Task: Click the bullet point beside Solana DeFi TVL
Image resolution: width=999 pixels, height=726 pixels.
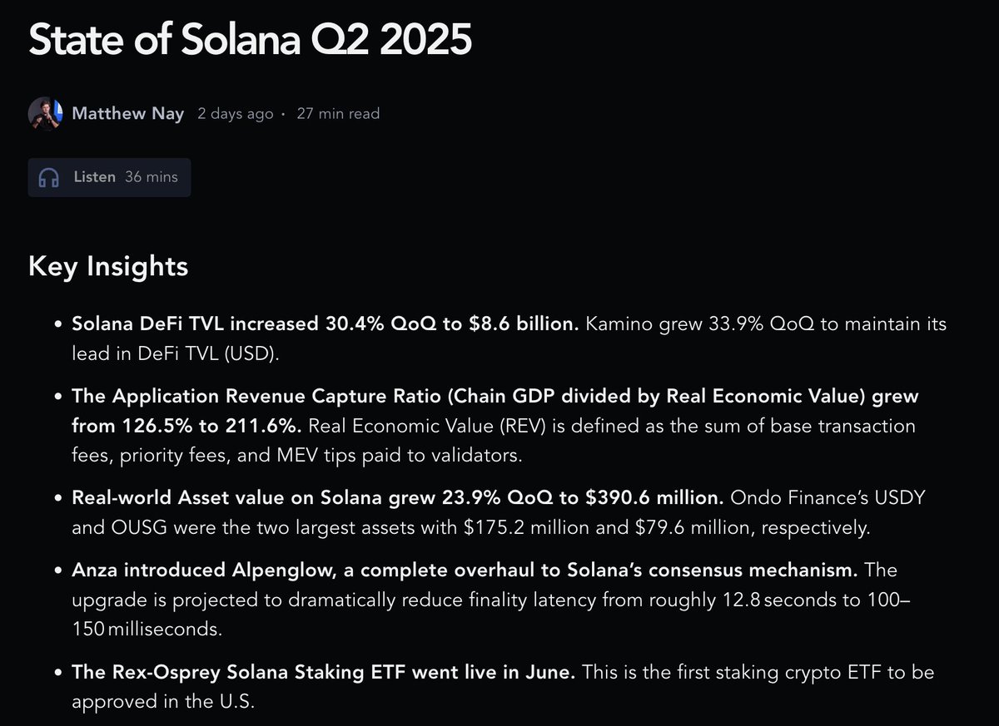Action: tap(57, 325)
